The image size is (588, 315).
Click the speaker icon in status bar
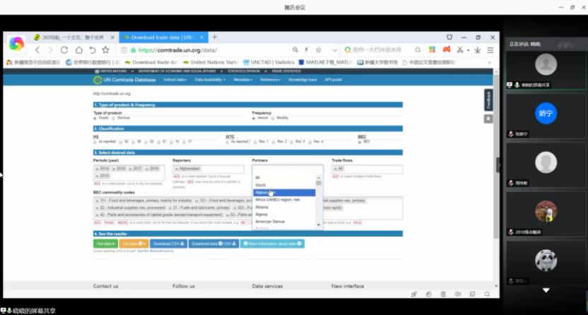(458, 294)
